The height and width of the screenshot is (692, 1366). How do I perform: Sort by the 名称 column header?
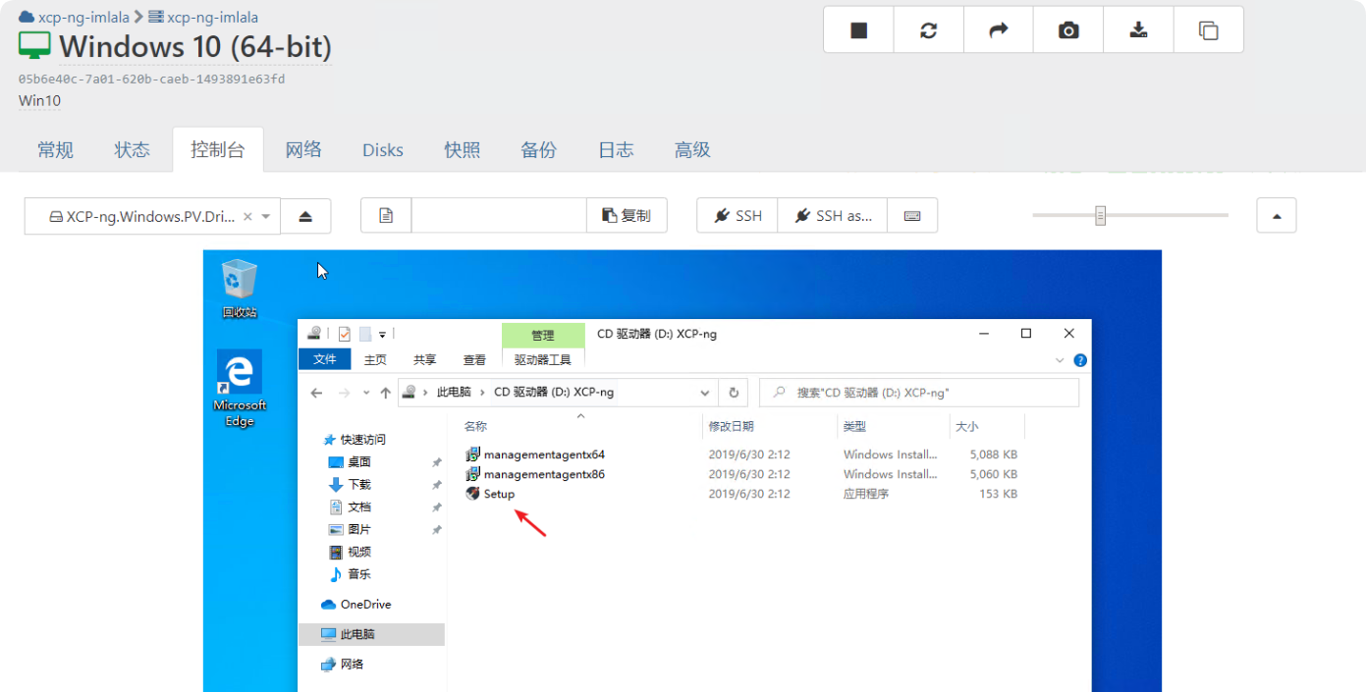(475, 427)
